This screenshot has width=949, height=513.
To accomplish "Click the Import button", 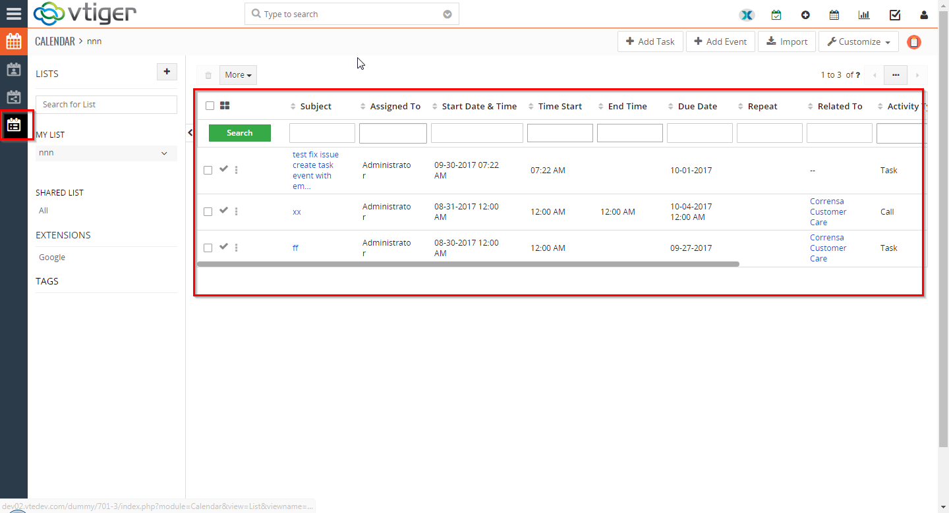I will 787,41.
